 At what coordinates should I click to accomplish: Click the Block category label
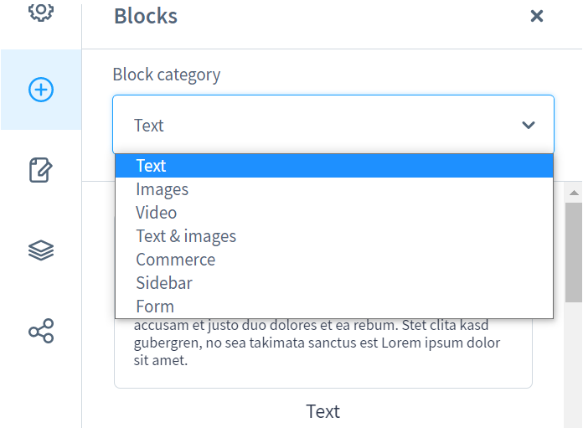click(167, 75)
